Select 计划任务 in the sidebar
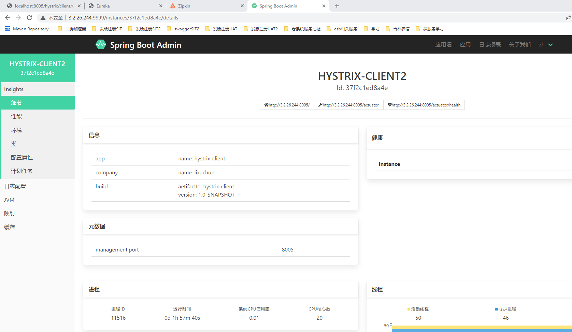The width and height of the screenshot is (572, 332). click(x=38, y=171)
